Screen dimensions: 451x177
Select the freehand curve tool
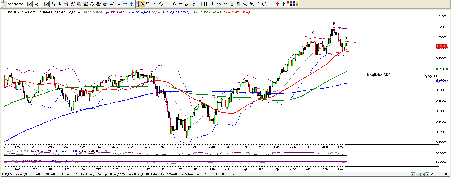click(x=258, y=4)
